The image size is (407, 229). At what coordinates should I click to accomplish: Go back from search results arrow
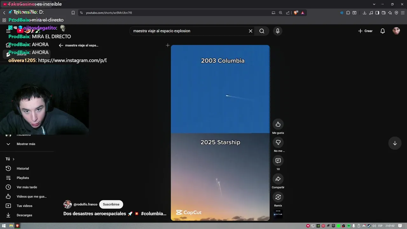(61, 45)
